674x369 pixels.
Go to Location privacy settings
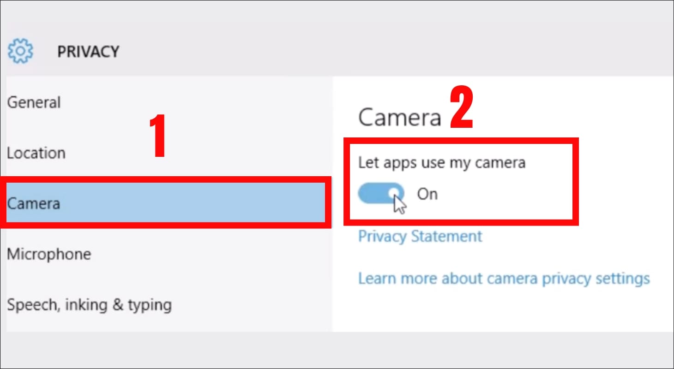[36, 153]
